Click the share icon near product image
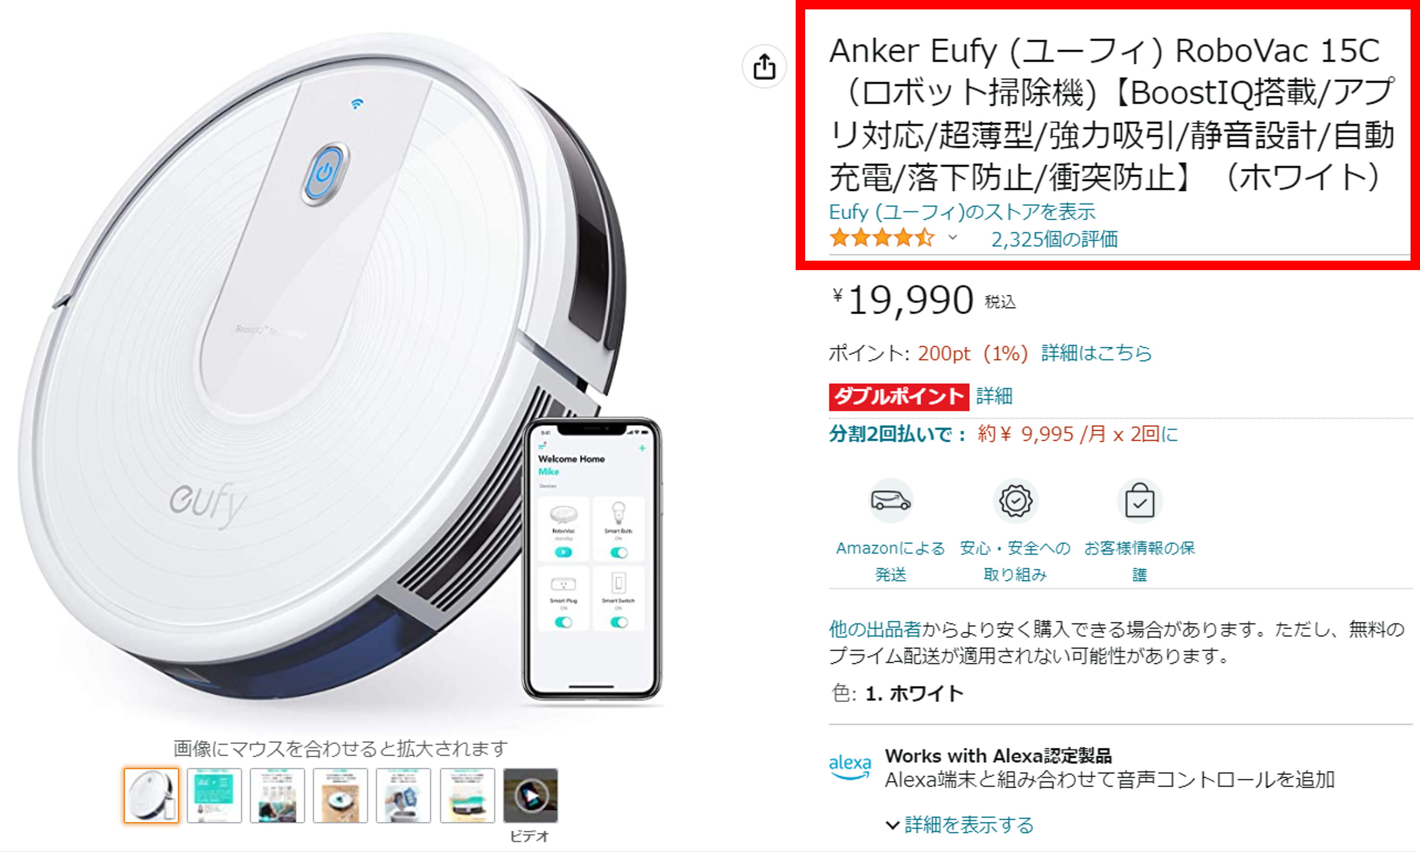The height and width of the screenshot is (852, 1420). tap(764, 66)
